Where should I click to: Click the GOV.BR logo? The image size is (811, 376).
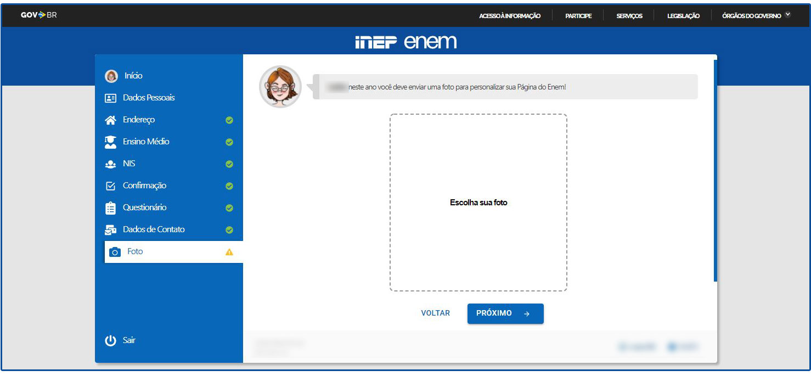click(38, 15)
